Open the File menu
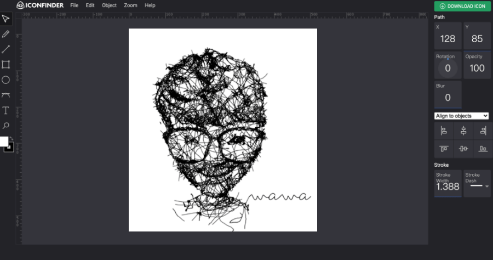The image size is (493, 260). (74, 5)
